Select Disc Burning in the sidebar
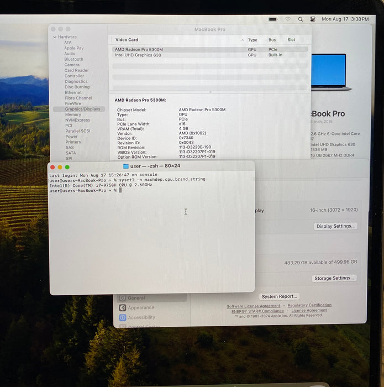 [77, 87]
